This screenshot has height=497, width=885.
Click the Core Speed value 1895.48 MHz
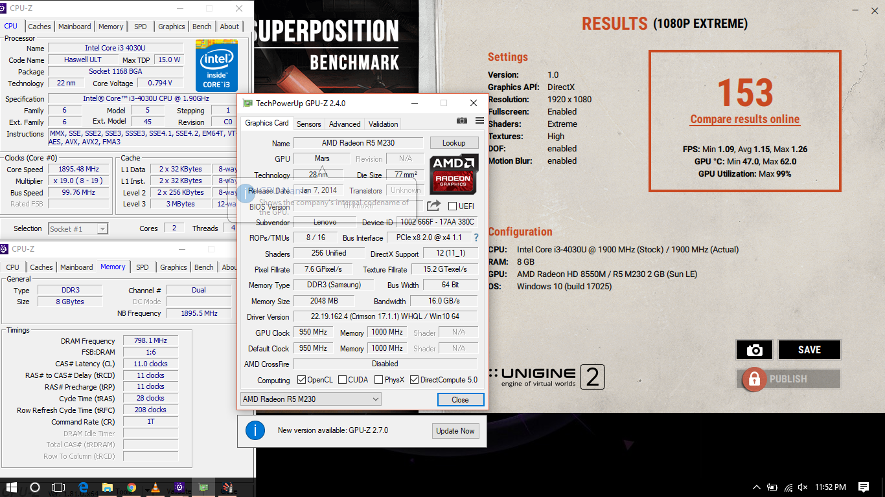point(79,170)
